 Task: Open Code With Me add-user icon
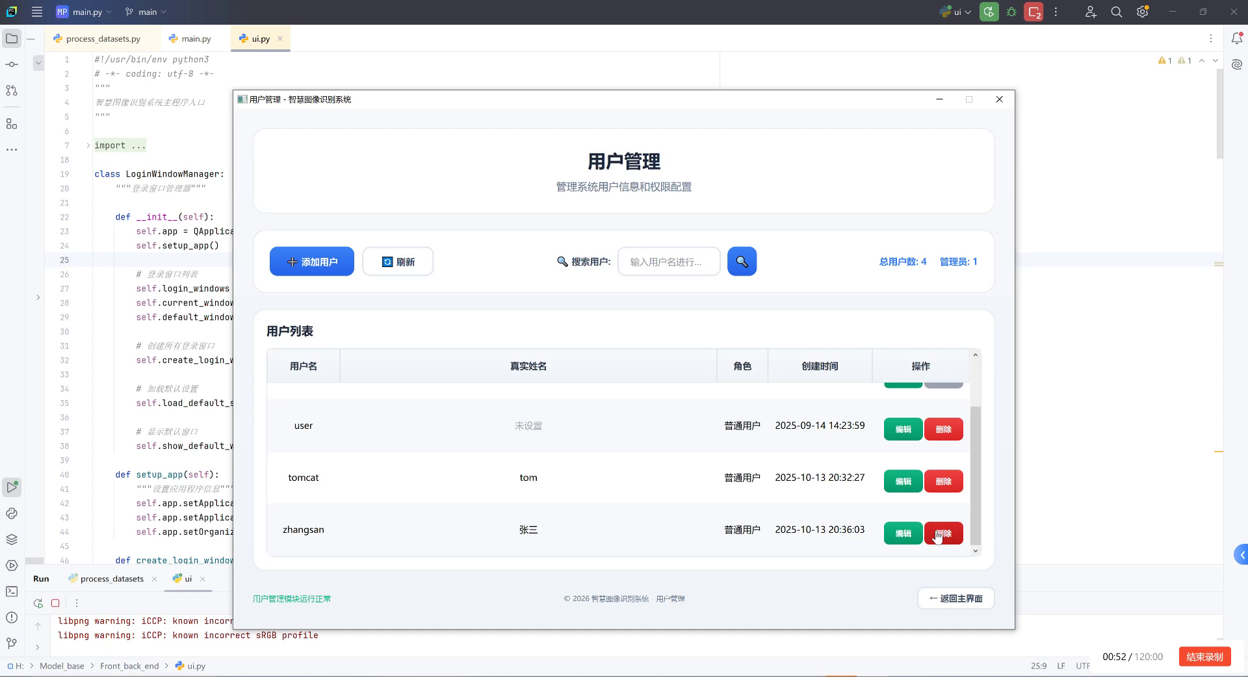(1091, 12)
